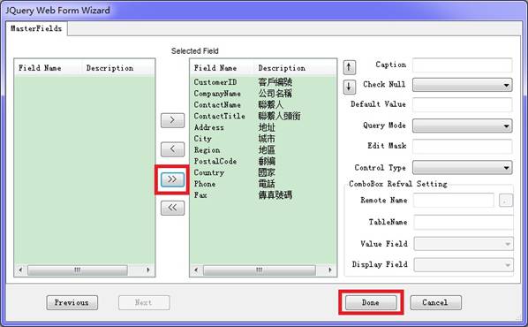
Task: Add one field with single right arrow
Action: tap(172, 120)
